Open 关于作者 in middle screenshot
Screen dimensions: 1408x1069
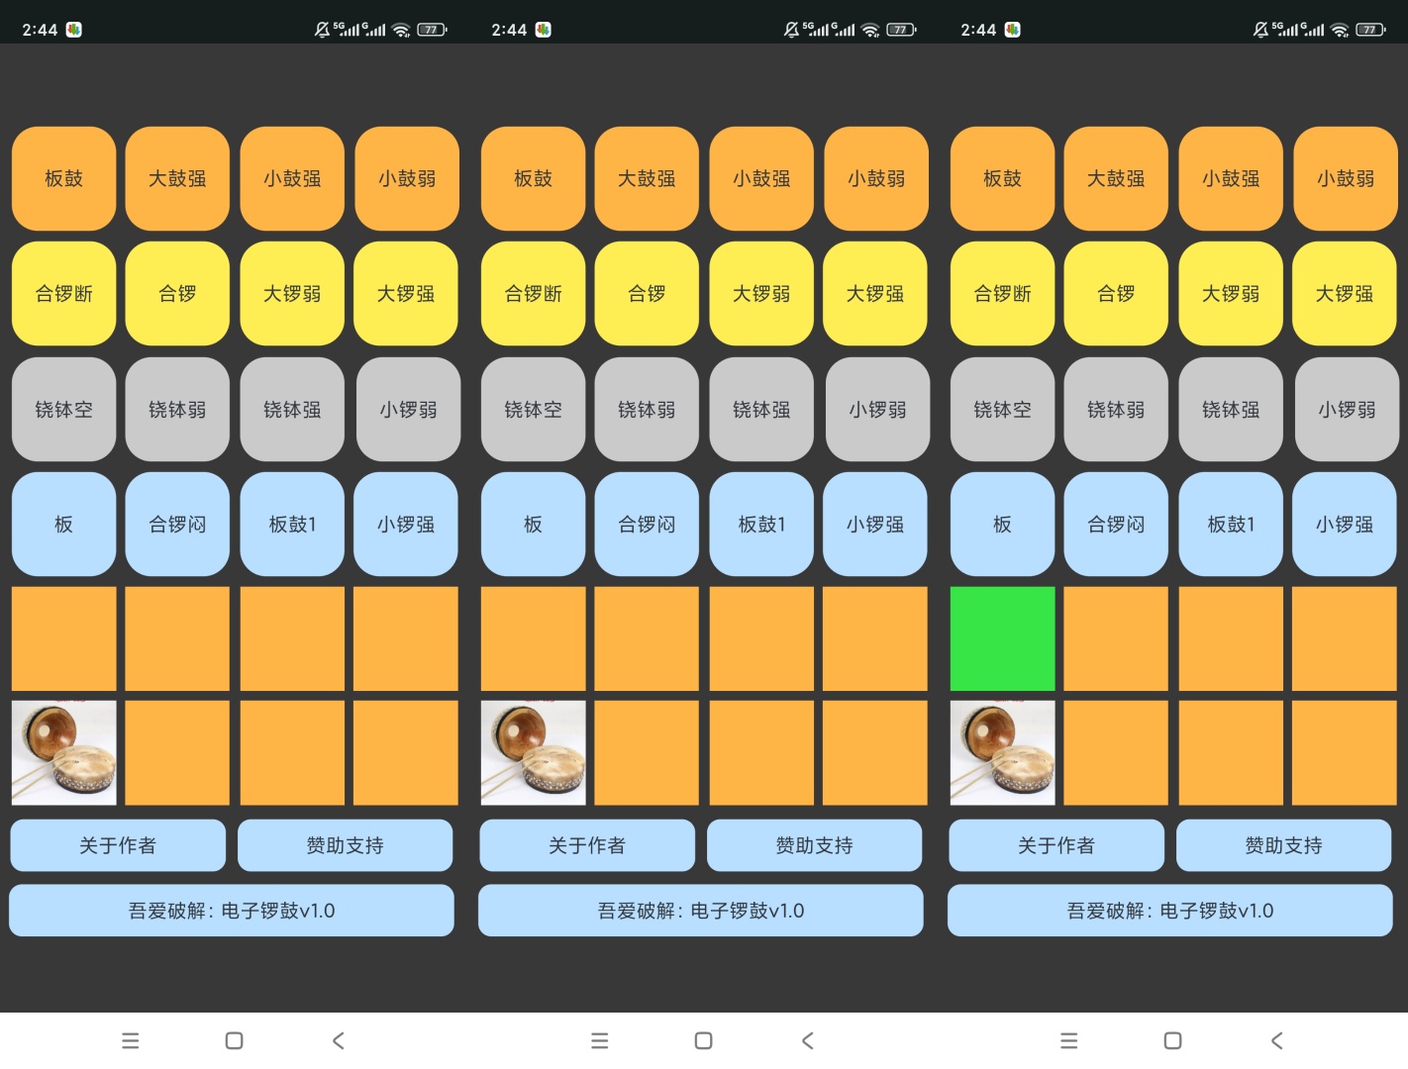coord(587,845)
